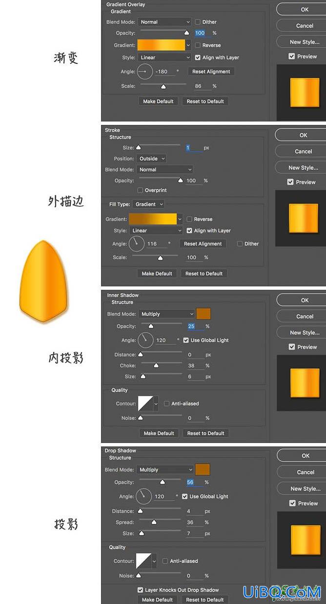Screen dimensions: 326x604
Task: Click the Drop Shadow color swatch
Action: pos(203,470)
